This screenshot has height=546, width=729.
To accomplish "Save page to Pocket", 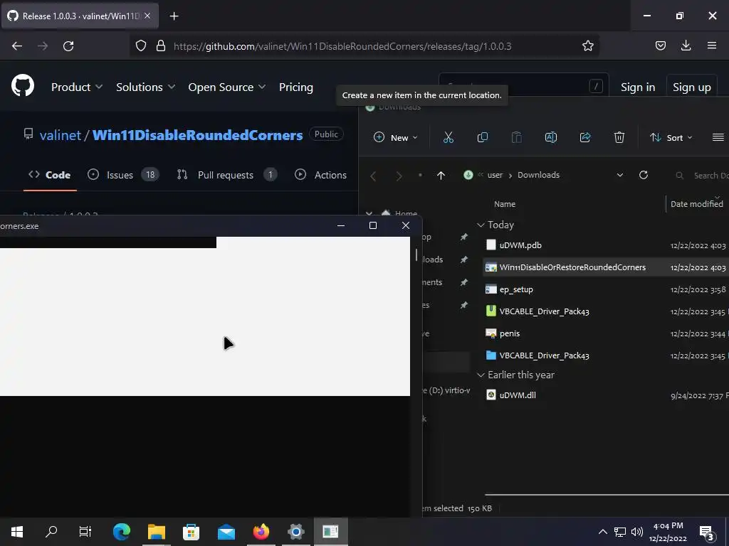I will (x=661, y=45).
